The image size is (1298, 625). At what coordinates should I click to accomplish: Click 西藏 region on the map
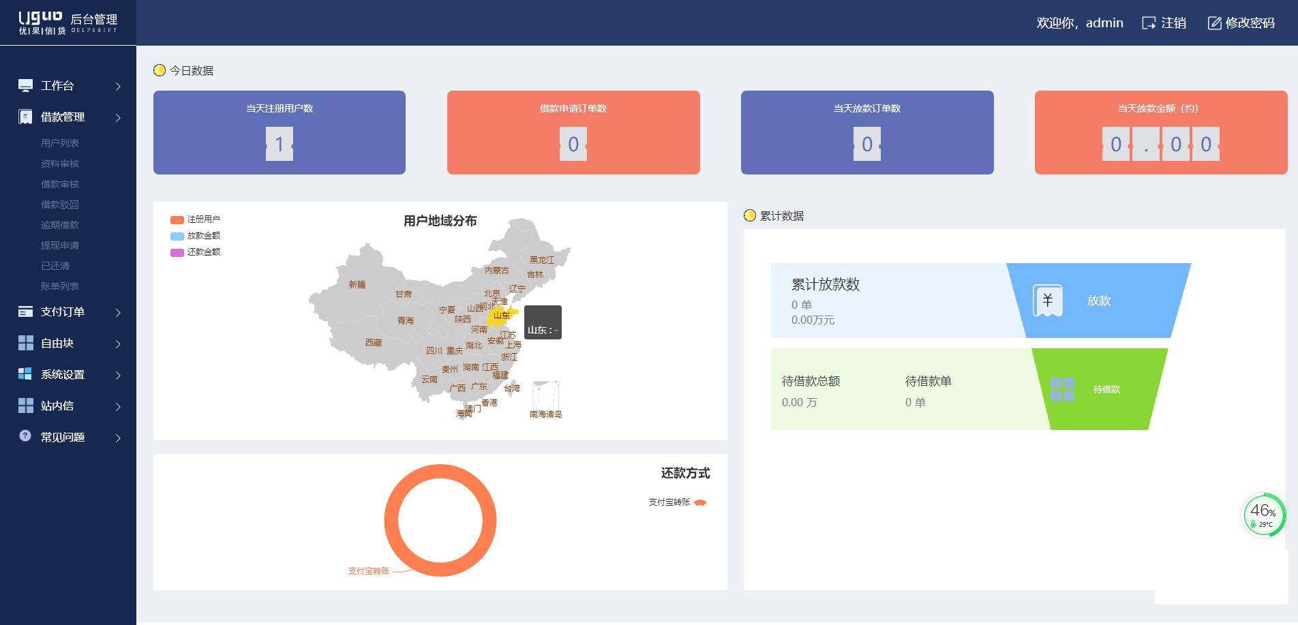(374, 343)
